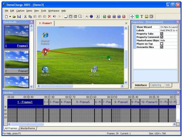Select the 1 - Frame1 editor tab
The image size is (183, 137).
pos(45,23)
